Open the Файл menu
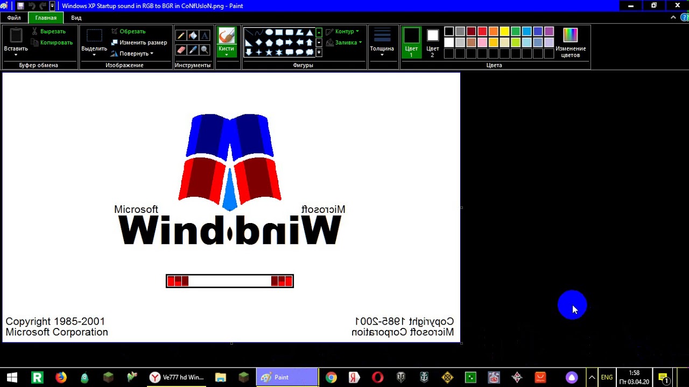 click(x=14, y=18)
